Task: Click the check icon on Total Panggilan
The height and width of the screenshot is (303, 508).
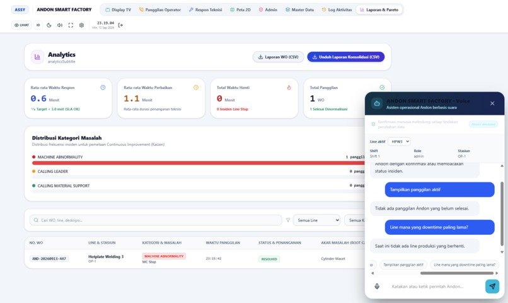Action: point(382,87)
